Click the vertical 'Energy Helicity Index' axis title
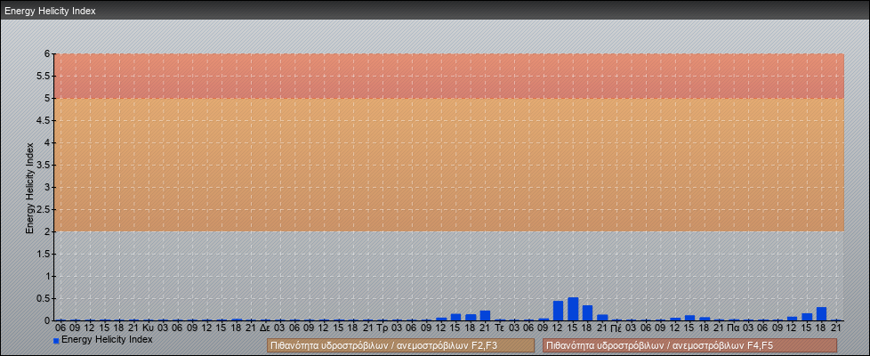The width and height of the screenshot is (870, 356). click(29, 188)
